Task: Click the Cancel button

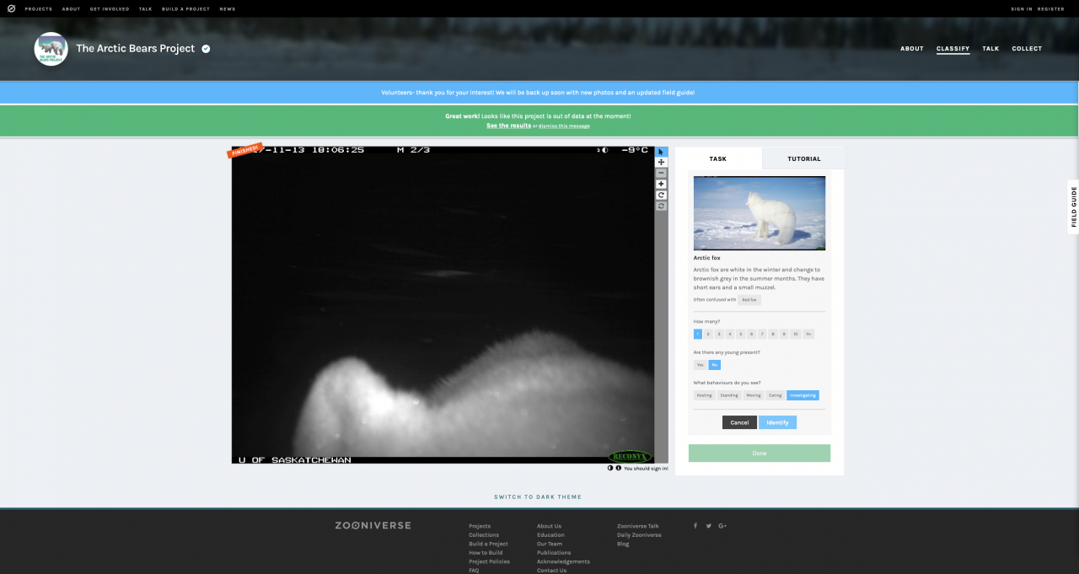Action: click(x=739, y=422)
